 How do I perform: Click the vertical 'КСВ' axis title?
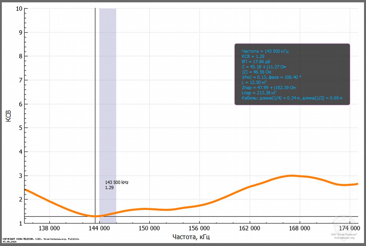pos(8,116)
